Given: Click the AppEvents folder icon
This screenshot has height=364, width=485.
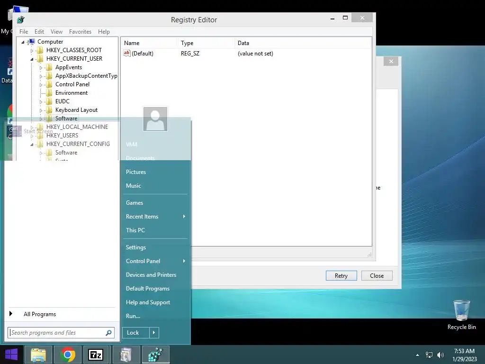Looking at the screenshot, I should click(x=49, y=67).
